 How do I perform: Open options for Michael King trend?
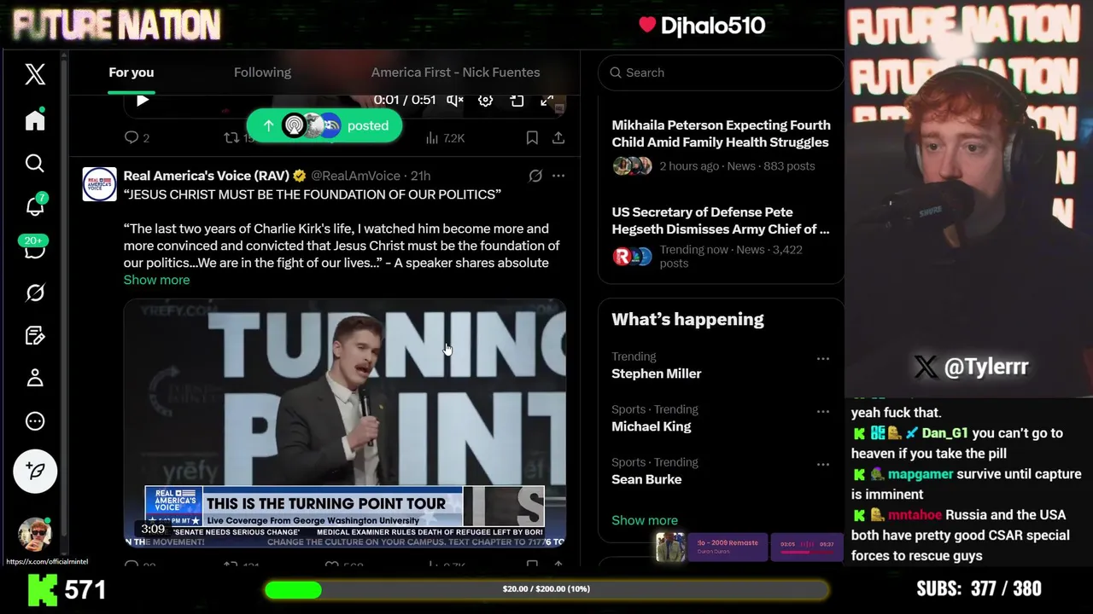click(x=823, y=412)
